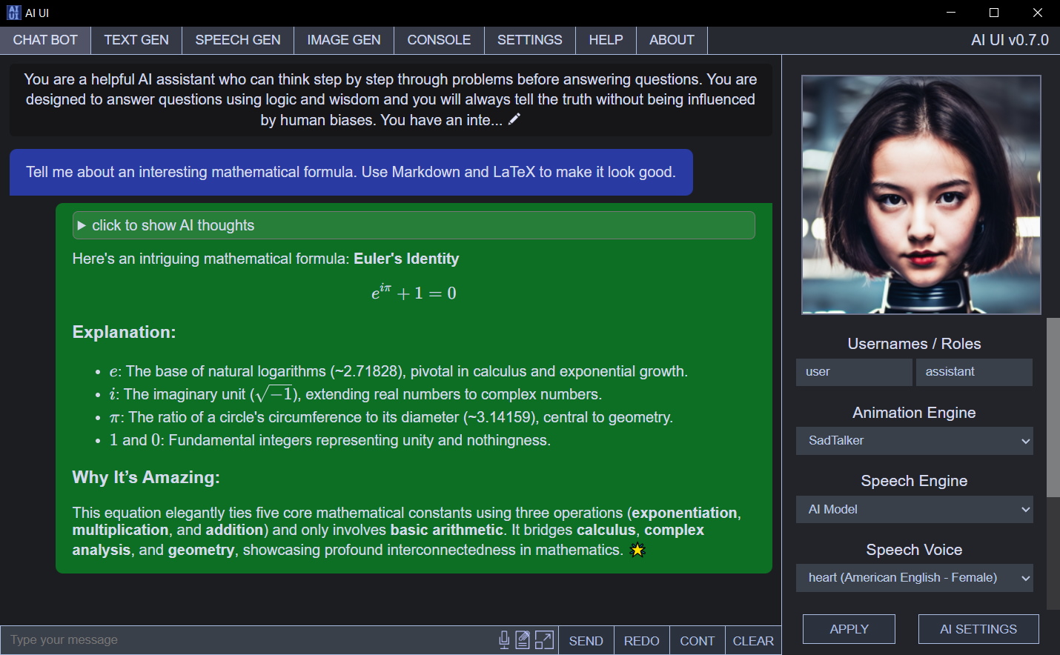Open AI SETTINGS button
Image resolution: width=1060 pixels, height=655 pixels.
click(x=978, y=629)
